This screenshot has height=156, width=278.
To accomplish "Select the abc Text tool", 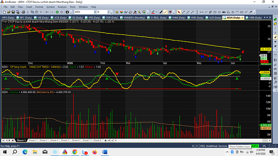I will 224,12.
